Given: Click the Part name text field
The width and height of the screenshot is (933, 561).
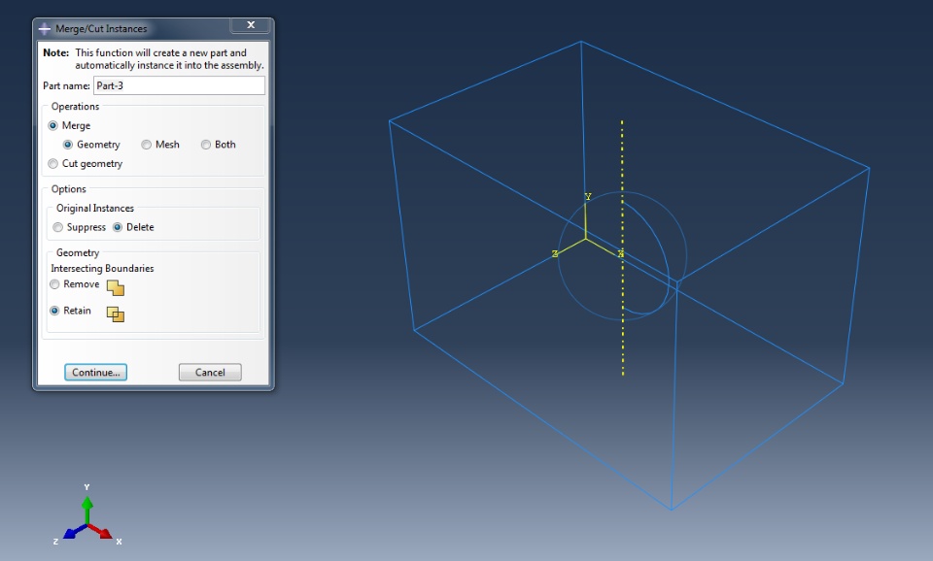Looking at the screenshot, I should point(179,85).
